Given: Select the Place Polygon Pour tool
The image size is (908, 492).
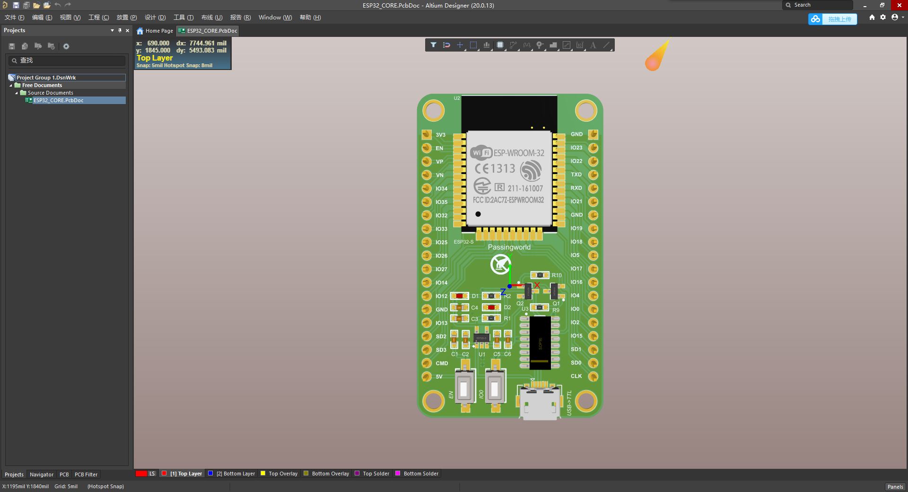Looking at the screenshot, I should [553, 45].
